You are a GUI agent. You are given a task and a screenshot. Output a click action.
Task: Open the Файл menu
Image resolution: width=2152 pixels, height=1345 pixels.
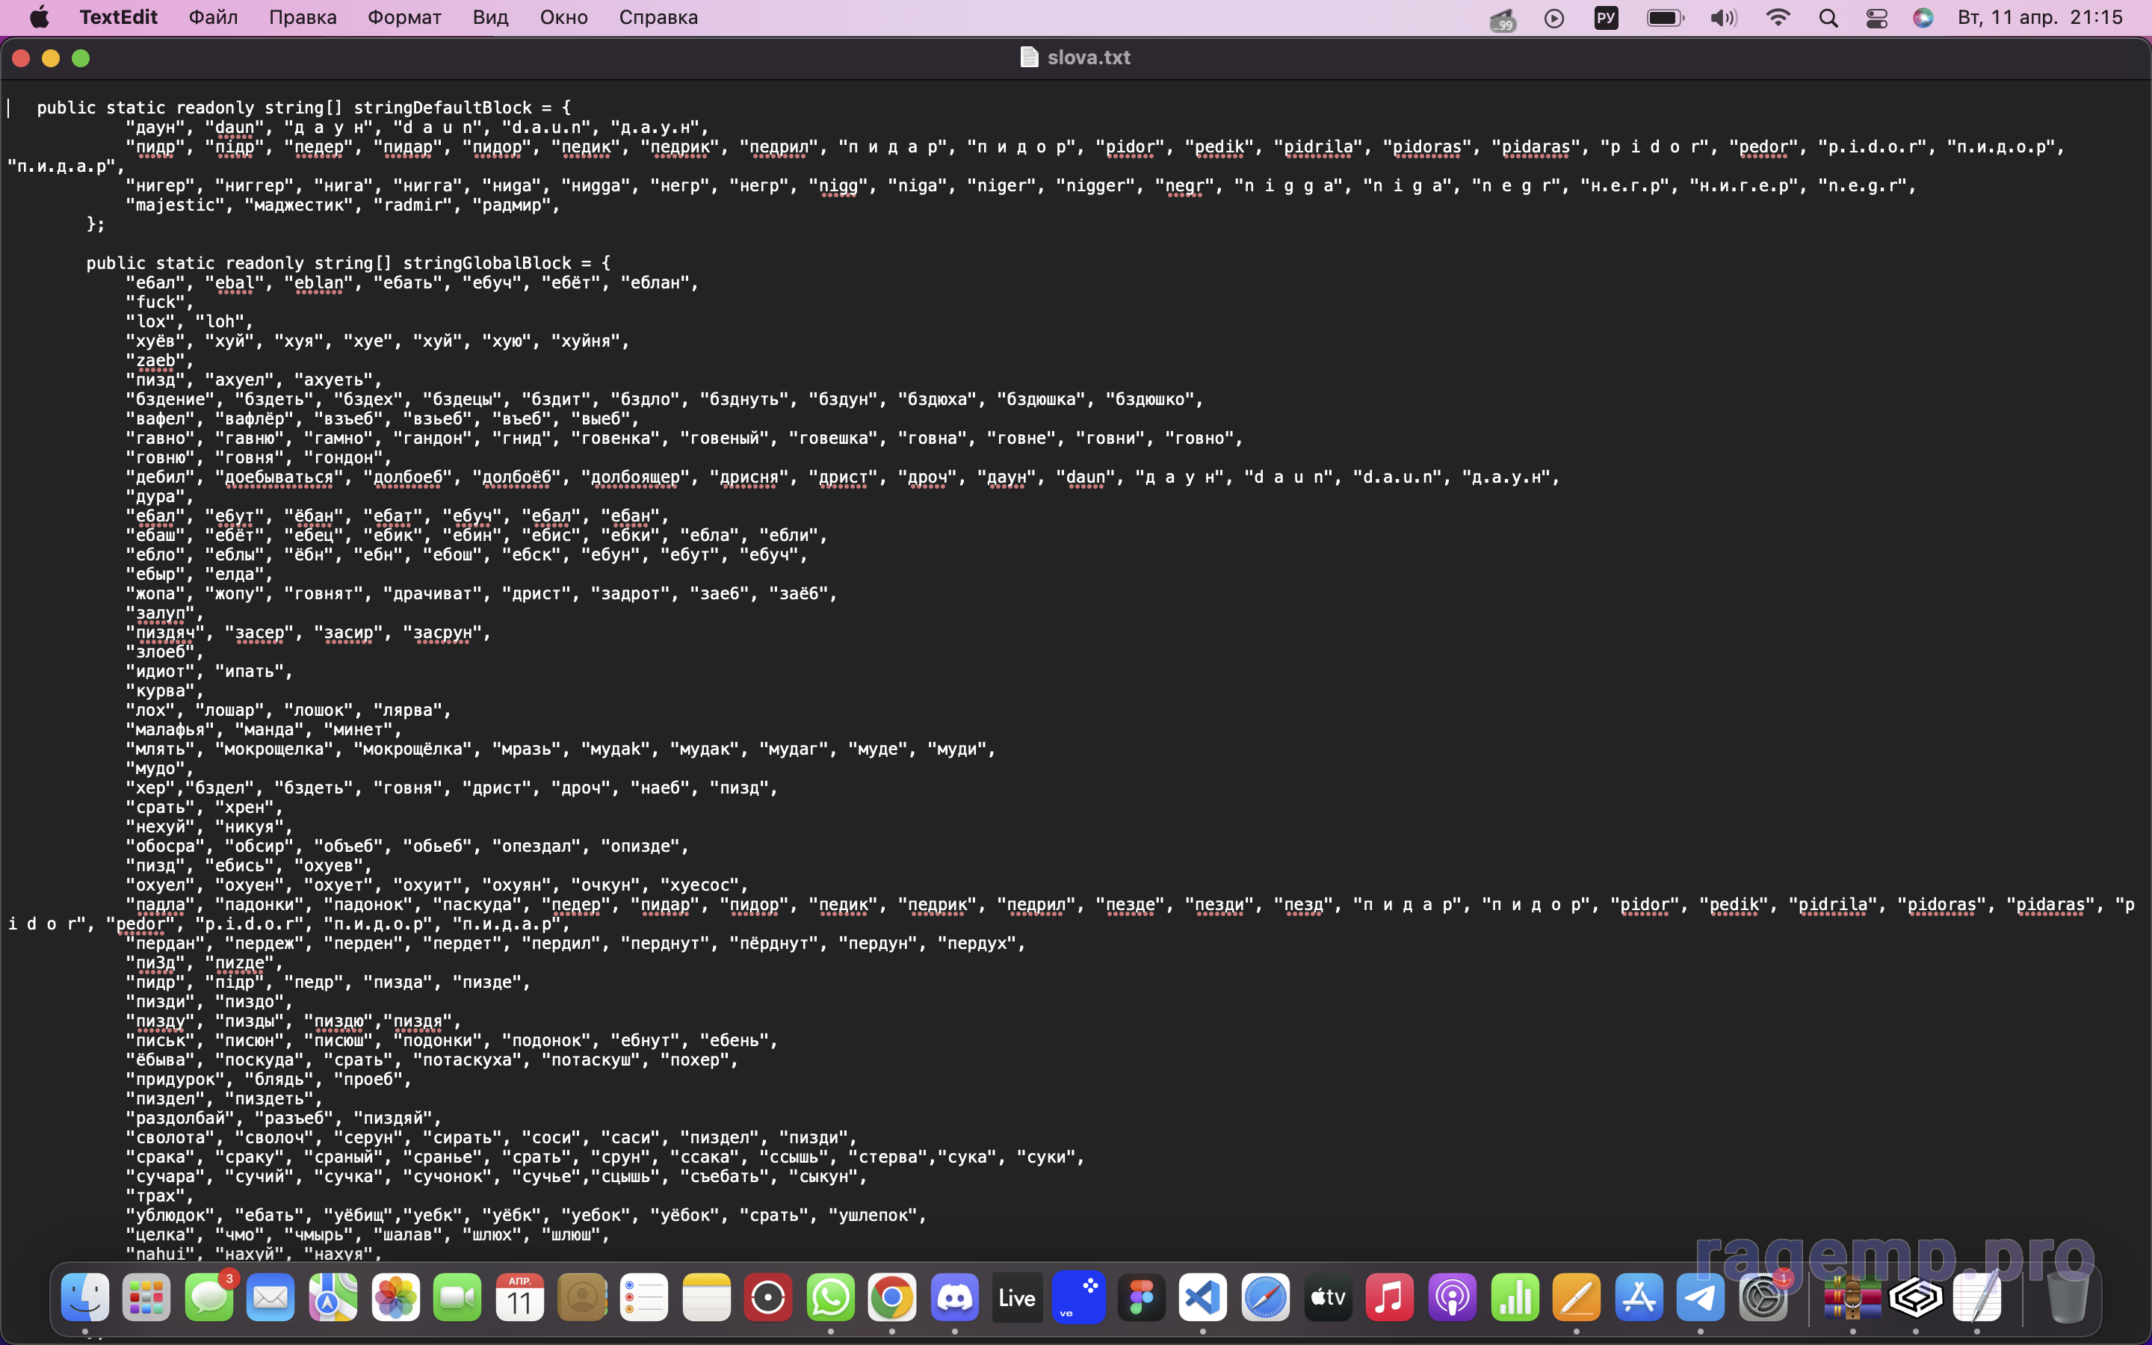click(x=214, y=18)
